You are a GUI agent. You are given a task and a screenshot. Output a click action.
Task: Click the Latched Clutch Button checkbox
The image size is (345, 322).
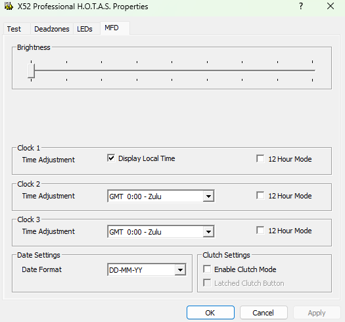[207, 283]
